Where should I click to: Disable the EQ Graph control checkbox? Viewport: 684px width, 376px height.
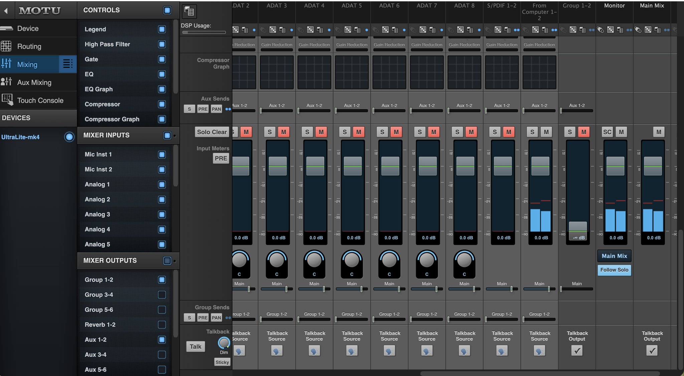tap(162, 89)
